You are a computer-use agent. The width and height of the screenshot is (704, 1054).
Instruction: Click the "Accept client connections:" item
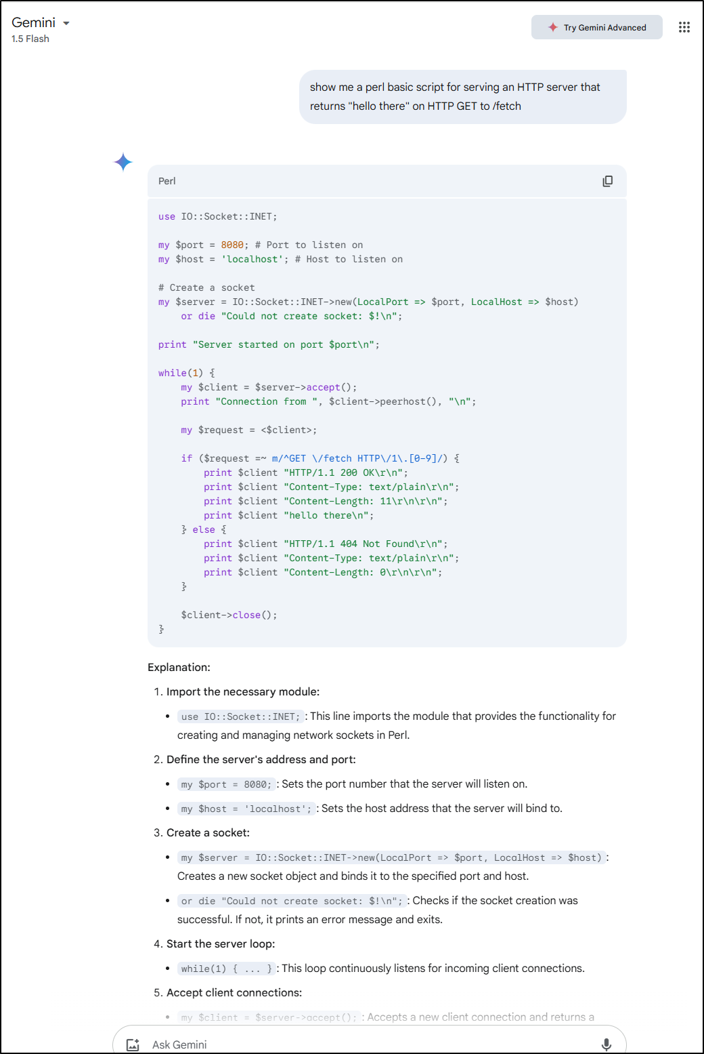pos(234,993)
